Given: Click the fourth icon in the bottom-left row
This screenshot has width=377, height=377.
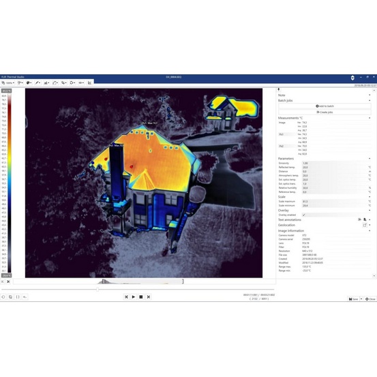Looking at the screenshot, I should pos(25,297).
